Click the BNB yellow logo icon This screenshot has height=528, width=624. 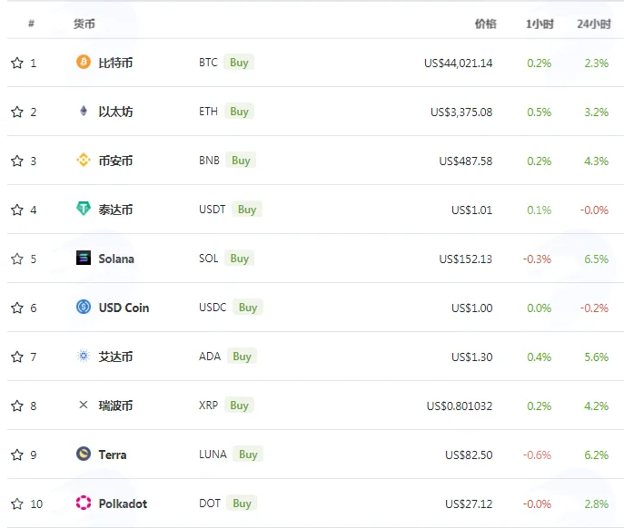click(x=84, y=160)
